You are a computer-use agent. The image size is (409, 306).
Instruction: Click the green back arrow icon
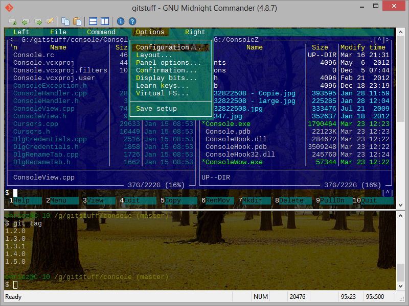pyautogui.click(x=25, y=21)
